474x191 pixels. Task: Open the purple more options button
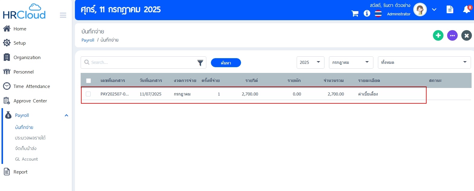click(452, 36)
